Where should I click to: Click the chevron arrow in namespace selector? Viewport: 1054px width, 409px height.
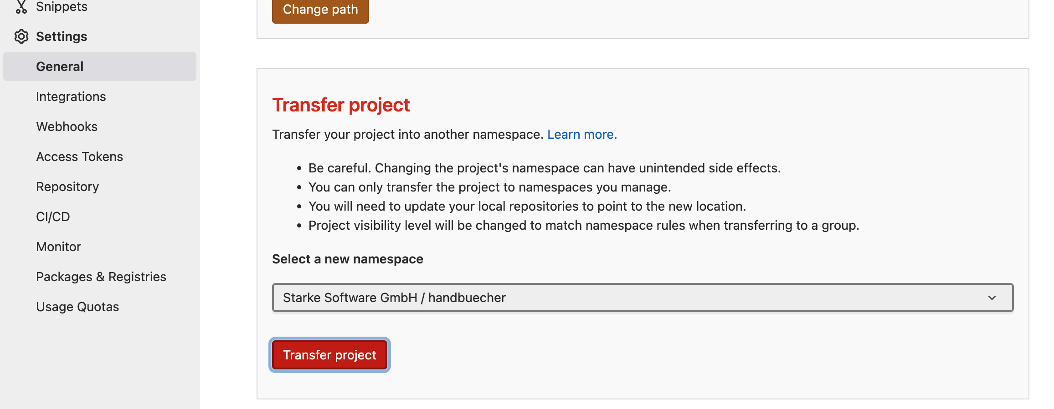point(992,298)
